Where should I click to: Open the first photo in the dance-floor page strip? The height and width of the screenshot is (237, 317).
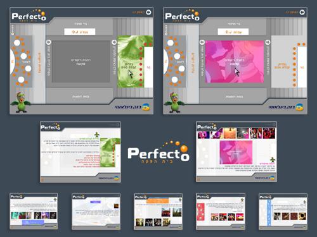[204, 135]
